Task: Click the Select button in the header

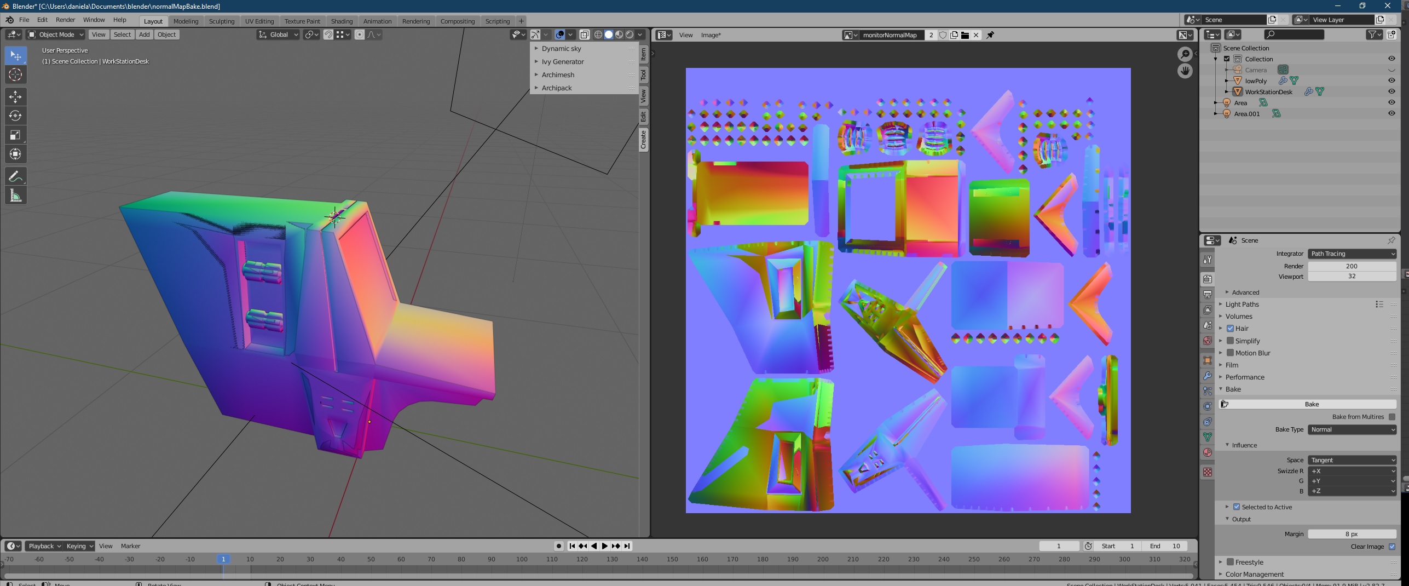Action: pyautogui.click(x=122, y=34)
